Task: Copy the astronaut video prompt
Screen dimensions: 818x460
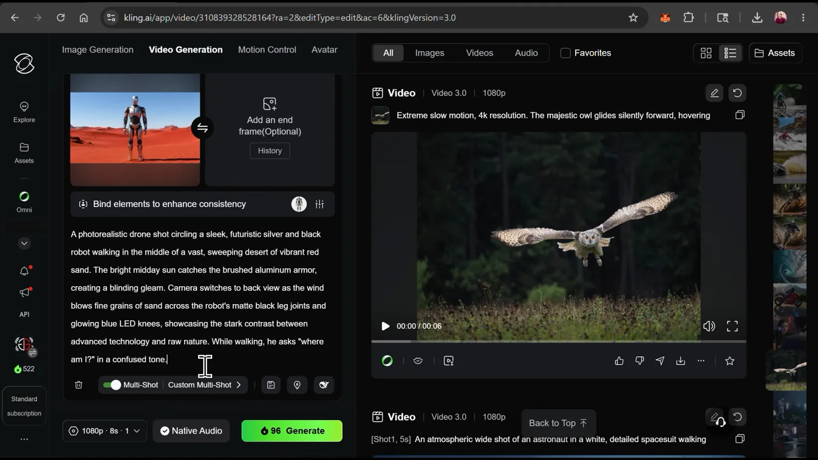Action: click(740, 439)
